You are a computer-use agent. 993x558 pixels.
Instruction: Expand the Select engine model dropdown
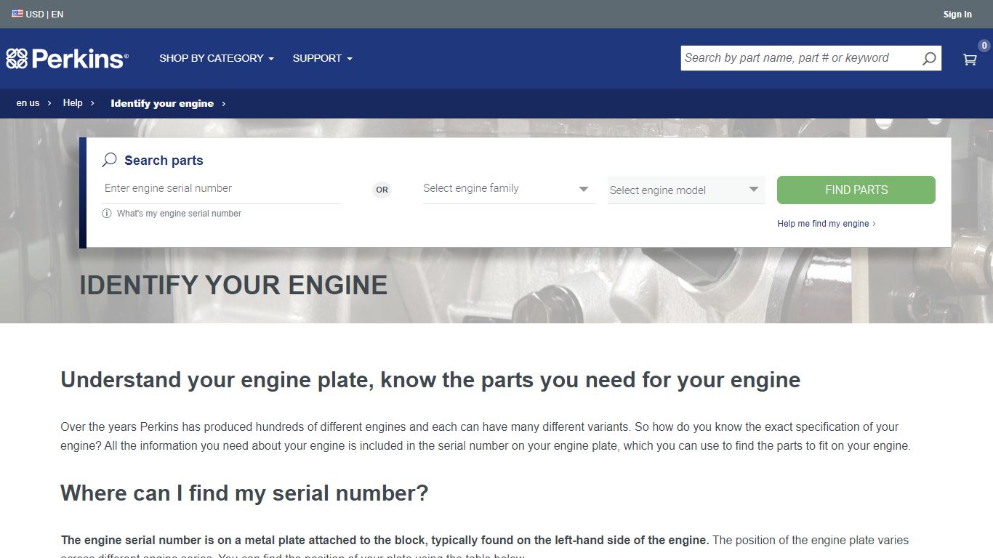tap(686, 190)
